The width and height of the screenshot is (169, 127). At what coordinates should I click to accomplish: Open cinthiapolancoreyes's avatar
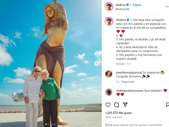[109, 92]
